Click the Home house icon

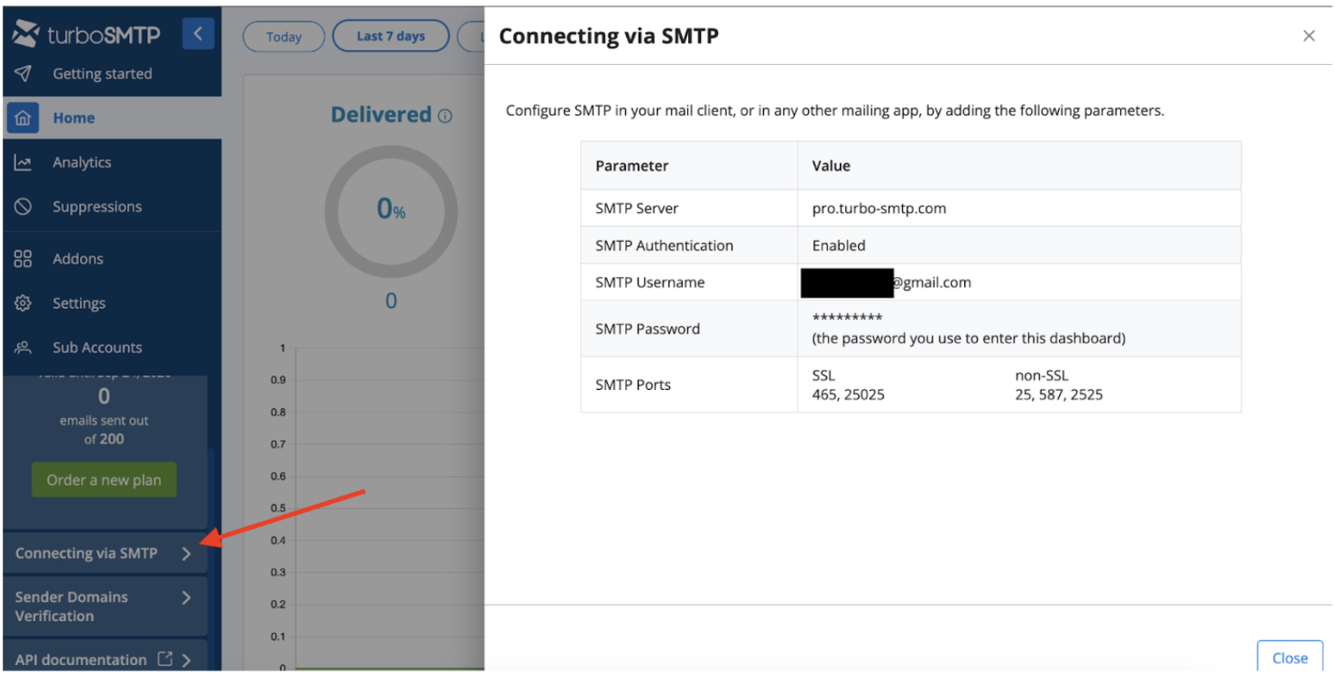click(x=23, y=118)
